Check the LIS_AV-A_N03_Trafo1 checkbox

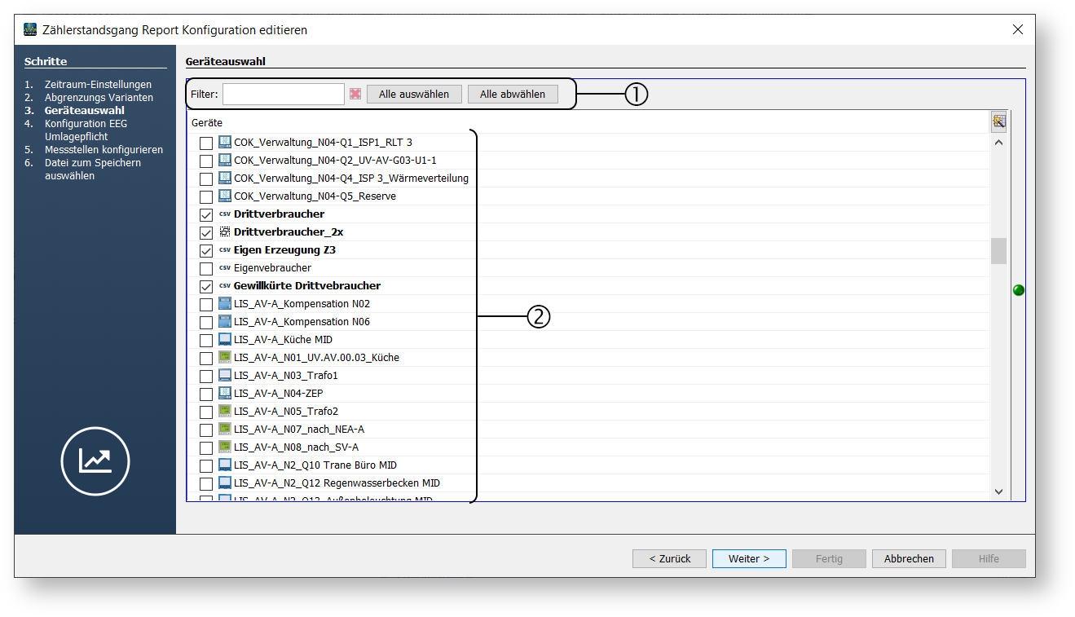tap(206, 376)
